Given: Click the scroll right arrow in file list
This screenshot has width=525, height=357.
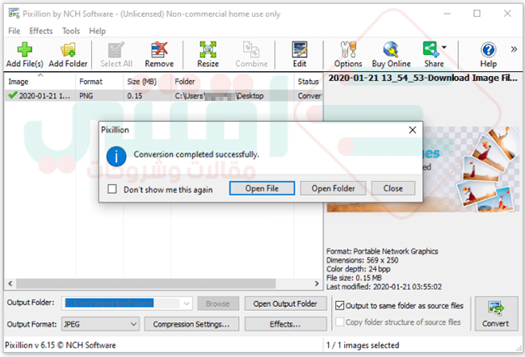Looking at the screenshot, I should 317,283.
